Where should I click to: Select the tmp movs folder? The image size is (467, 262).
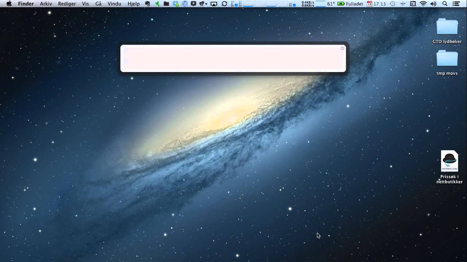point(447,63)
